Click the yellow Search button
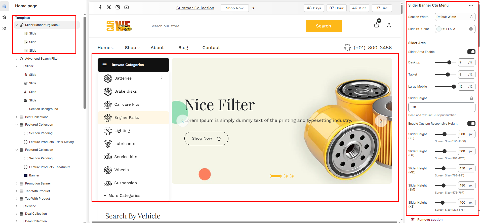The image size is (480, 223). point(323,26)
